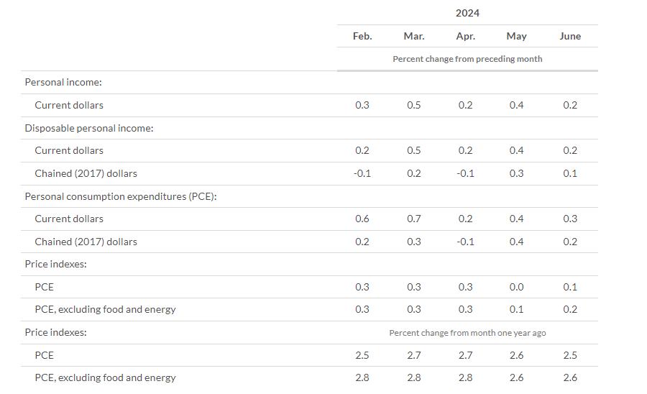Select the June column header
Screen dimensions: 647x394
coord(570,36)
